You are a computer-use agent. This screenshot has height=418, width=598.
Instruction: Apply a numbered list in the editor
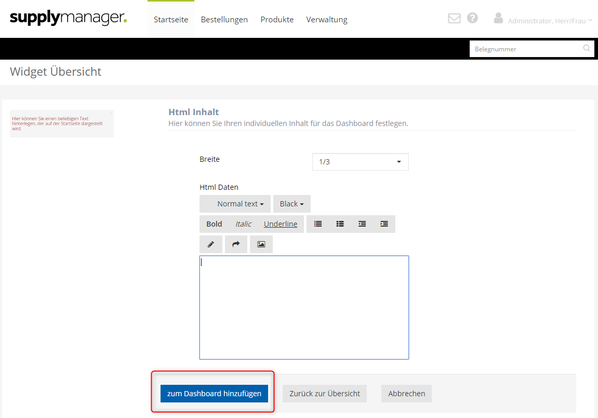(340, 224)
